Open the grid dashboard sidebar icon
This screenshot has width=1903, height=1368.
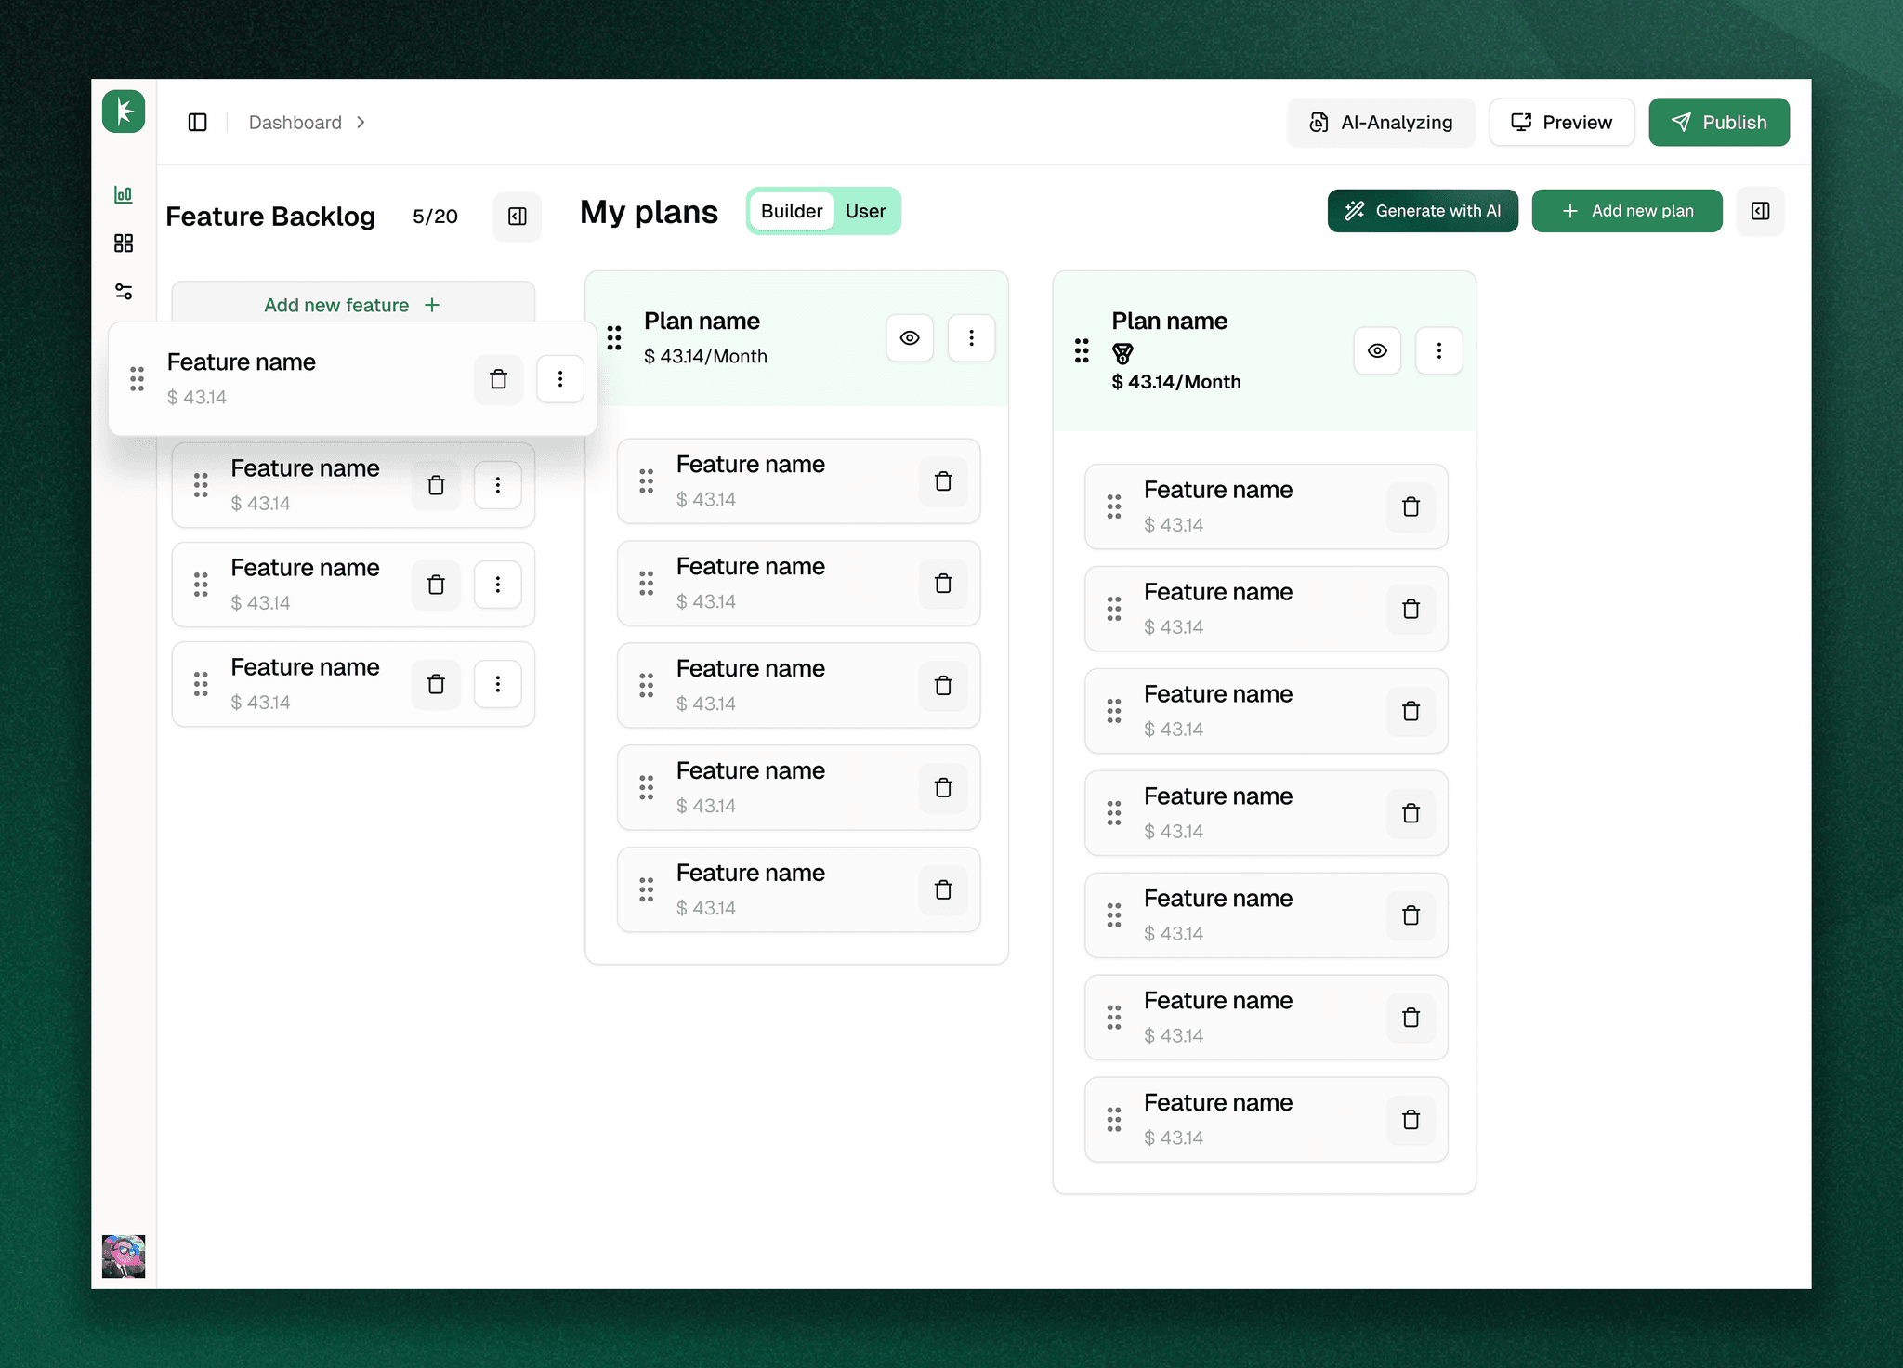pos(123,243)
